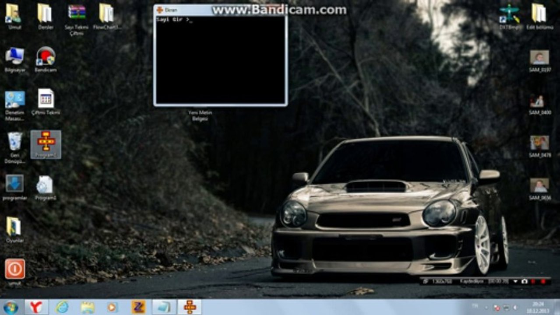Open the SAM_0478 image thumbnail
This screenshot has height=315, width=560.
tap(539, 147)
